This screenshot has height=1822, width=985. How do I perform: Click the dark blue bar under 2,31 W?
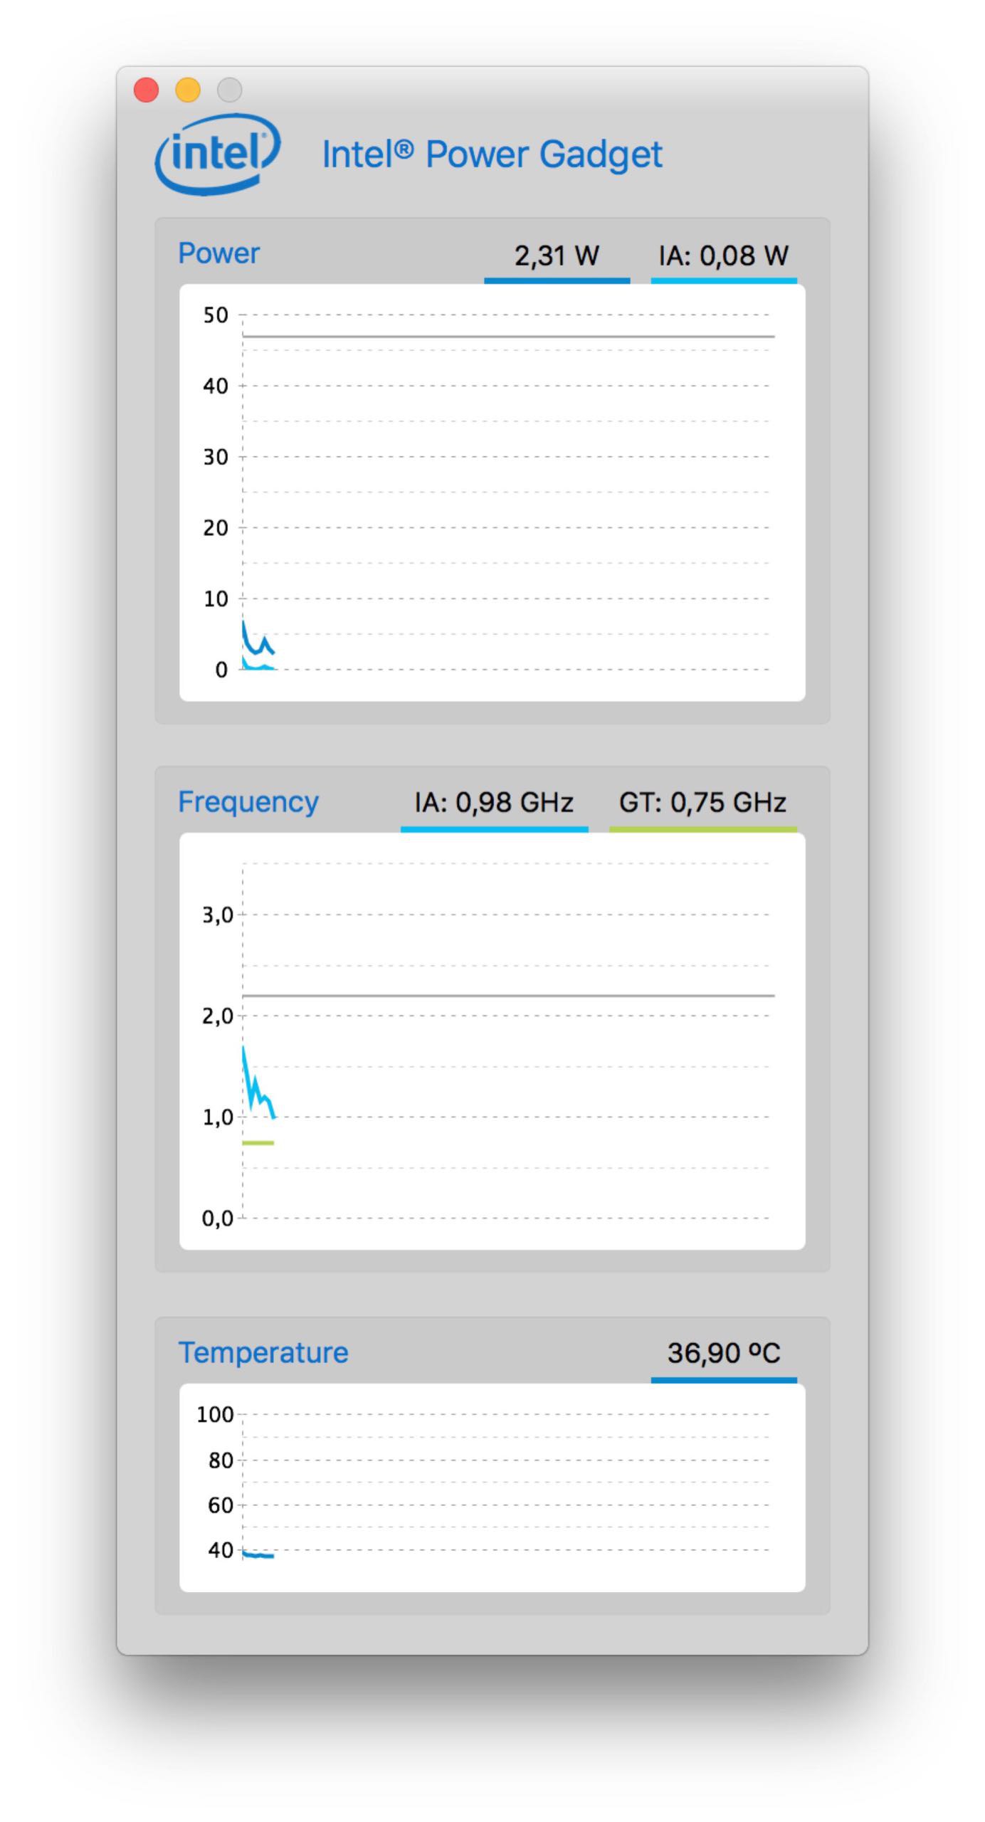[x=557, y=281]
